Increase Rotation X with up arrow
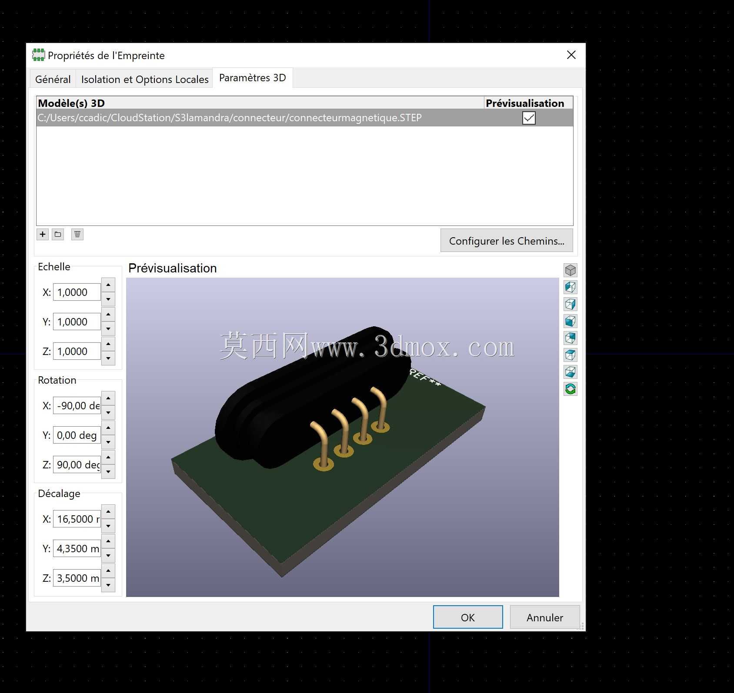Viewport: 734px width, 693px height. pos(108,398)
